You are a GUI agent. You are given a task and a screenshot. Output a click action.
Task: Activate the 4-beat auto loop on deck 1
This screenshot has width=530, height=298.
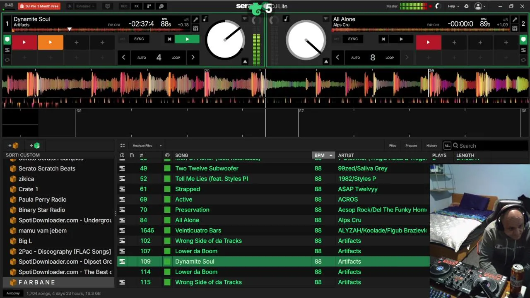tap(159, 58)
